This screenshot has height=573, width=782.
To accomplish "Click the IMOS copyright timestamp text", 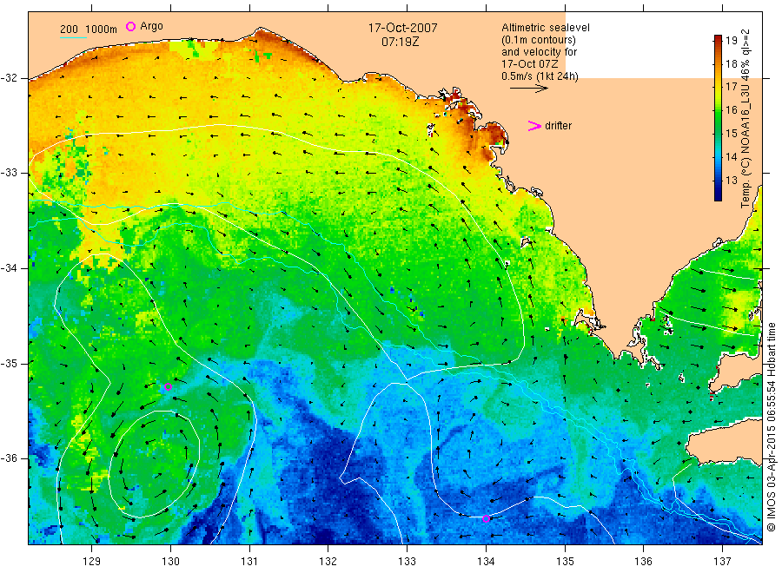I will pyautogui.click(x=772, y=426).
